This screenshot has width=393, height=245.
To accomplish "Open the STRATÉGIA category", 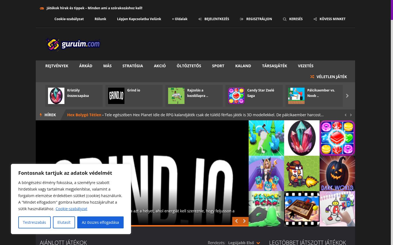I will (133, 66).
